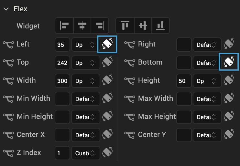Open the Top unit dropdown

pyautogui.click(x=85, y=63)
